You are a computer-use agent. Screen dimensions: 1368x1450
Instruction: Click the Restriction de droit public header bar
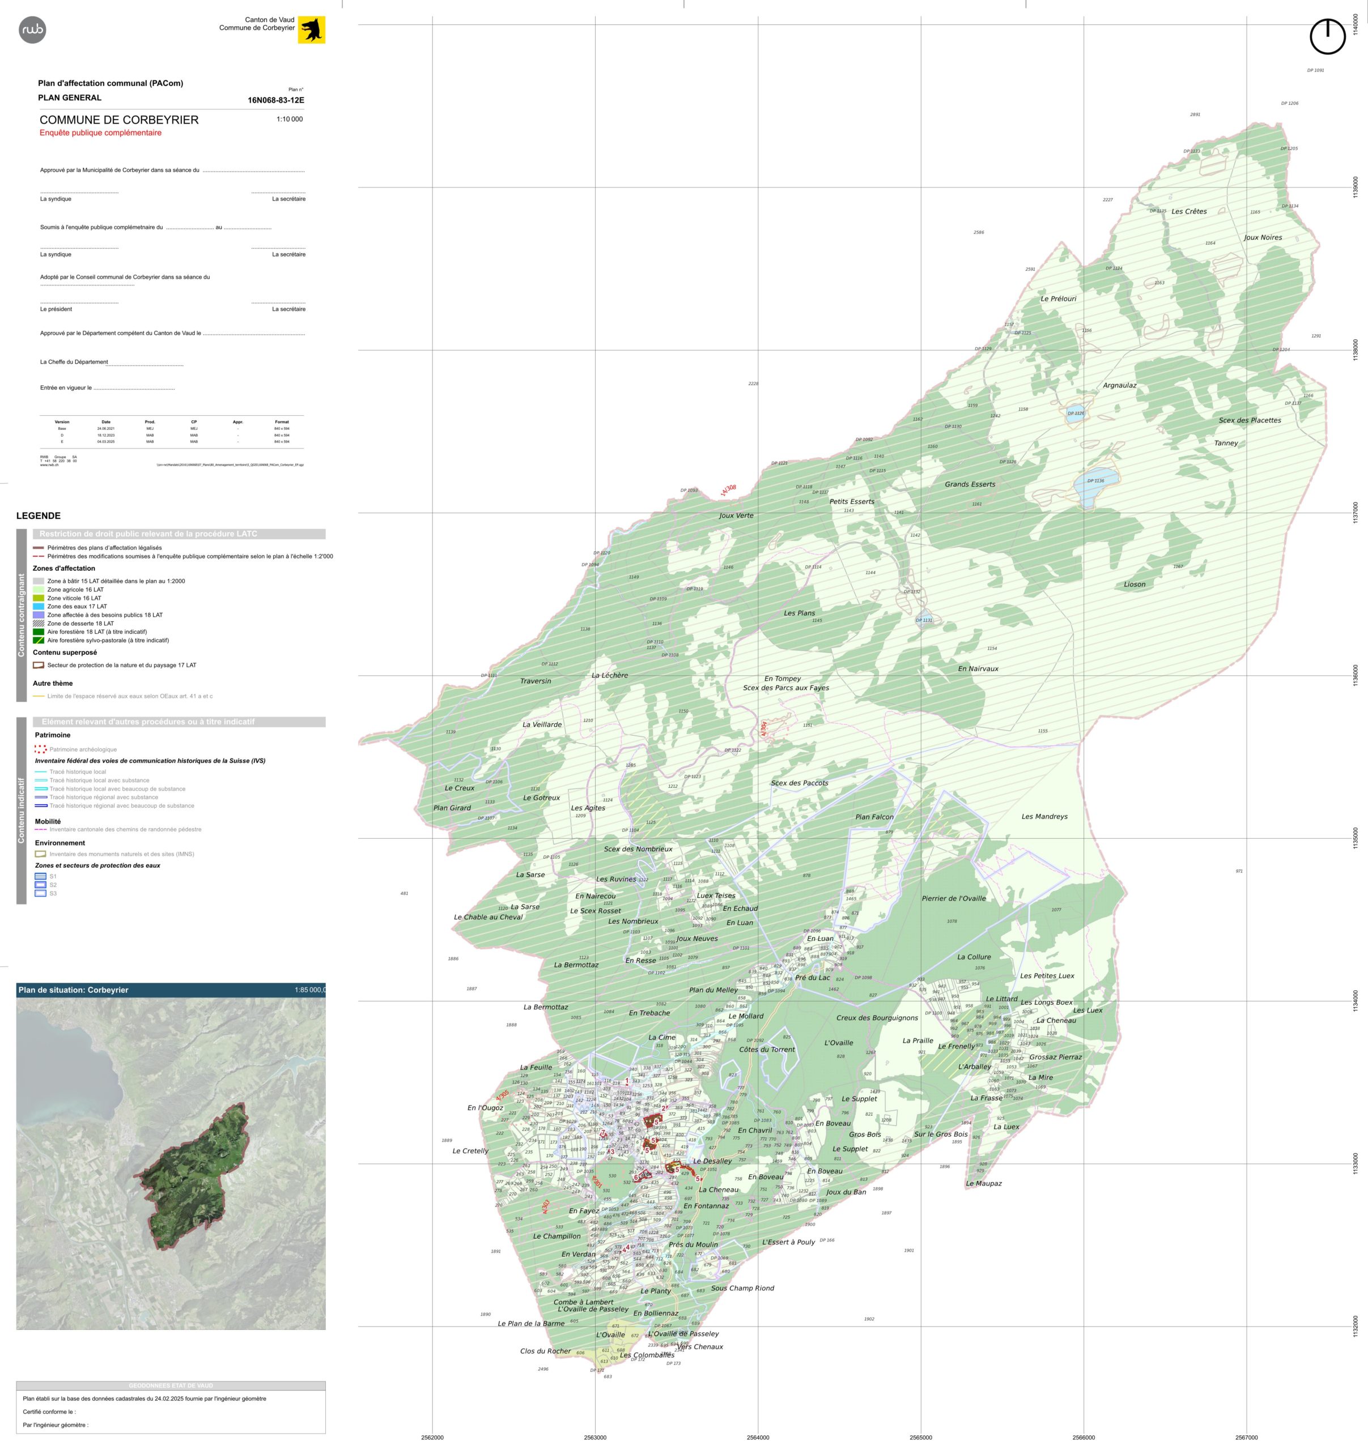pos(179,534)
